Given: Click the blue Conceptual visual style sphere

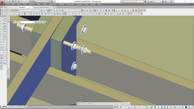Looking at the screenshot, I should pos(106,11).
